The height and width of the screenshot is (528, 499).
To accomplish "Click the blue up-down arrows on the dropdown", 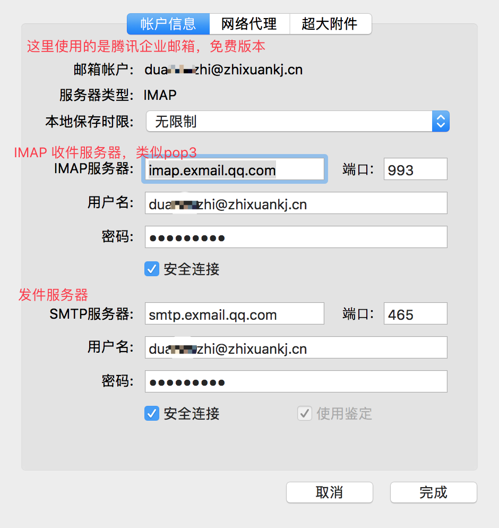I will [x=441, y=121].
